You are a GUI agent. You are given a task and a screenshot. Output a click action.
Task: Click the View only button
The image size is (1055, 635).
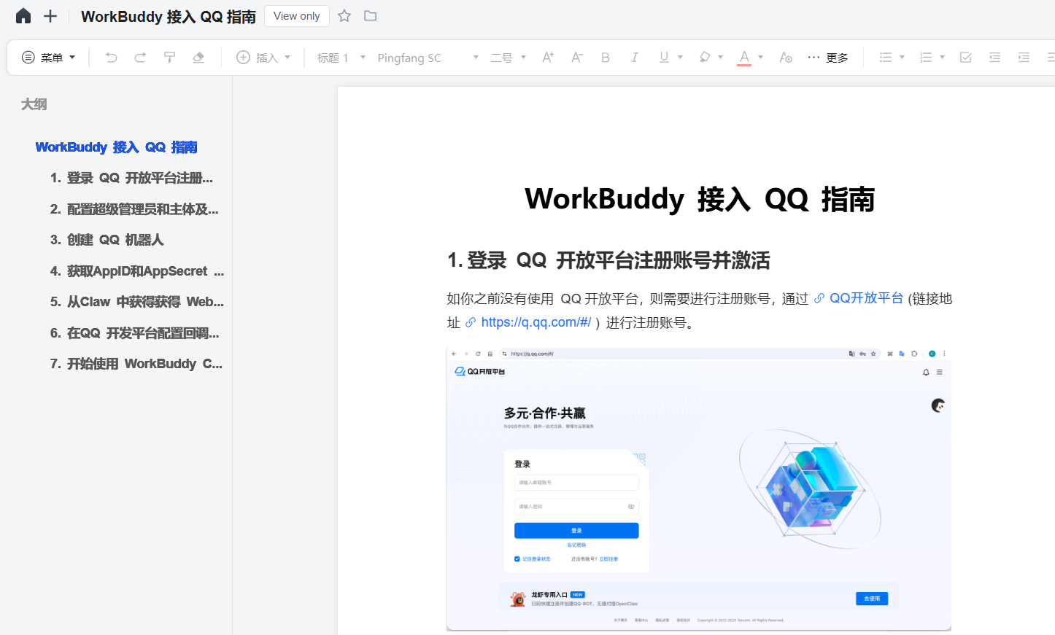(296, 16)
